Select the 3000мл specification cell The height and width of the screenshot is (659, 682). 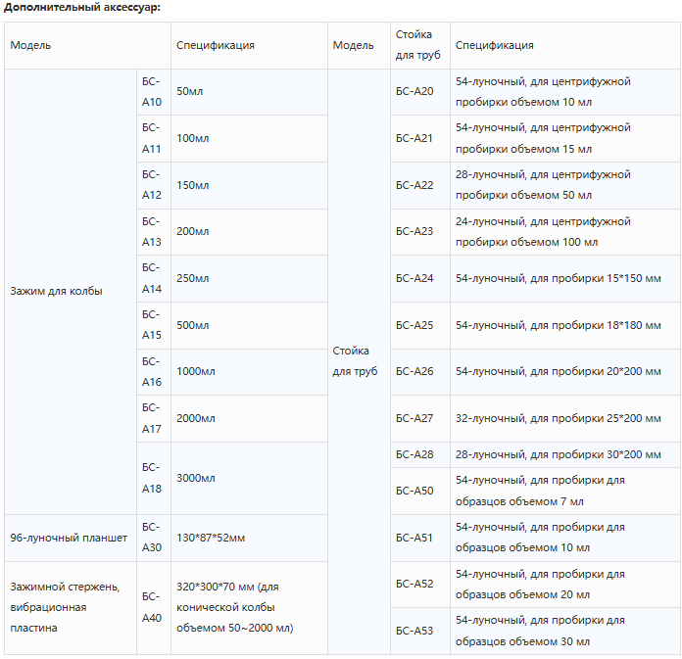click(249, 478)
